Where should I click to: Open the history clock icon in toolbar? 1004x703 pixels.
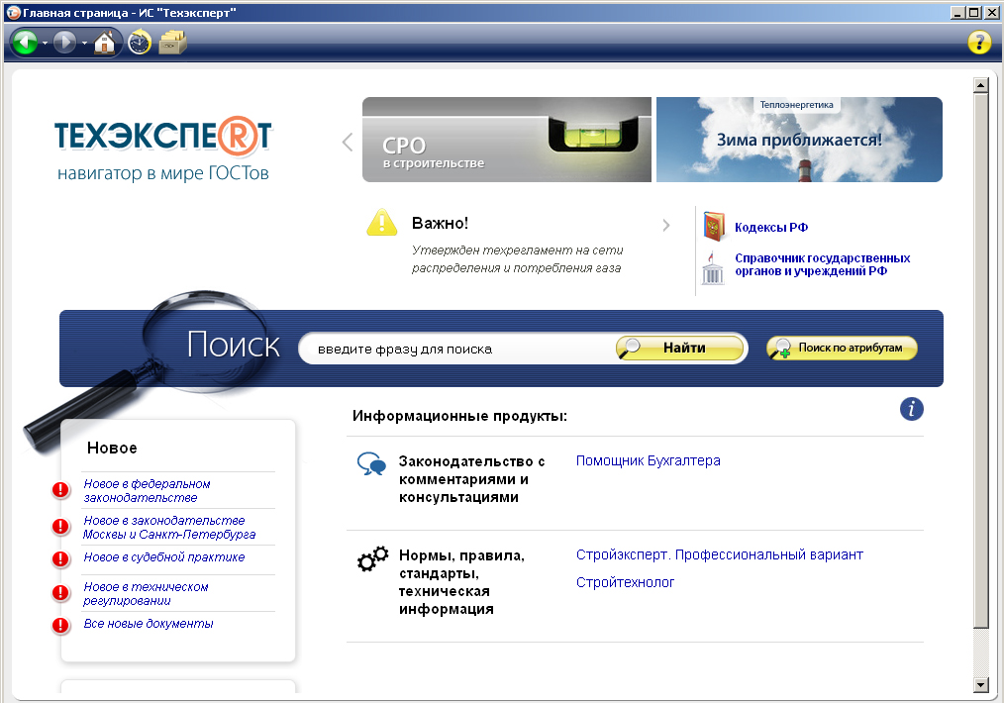139,43
